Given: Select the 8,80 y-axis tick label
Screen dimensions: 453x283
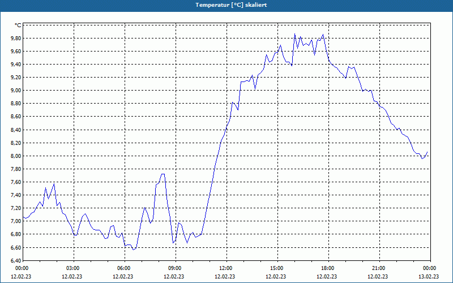Looking at the screenshot, I should click(x=16, y=104).
